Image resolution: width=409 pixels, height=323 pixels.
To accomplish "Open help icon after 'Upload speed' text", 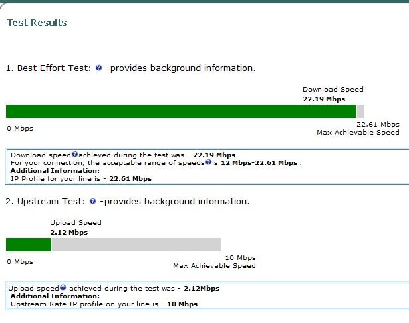I will coord(63,287).
